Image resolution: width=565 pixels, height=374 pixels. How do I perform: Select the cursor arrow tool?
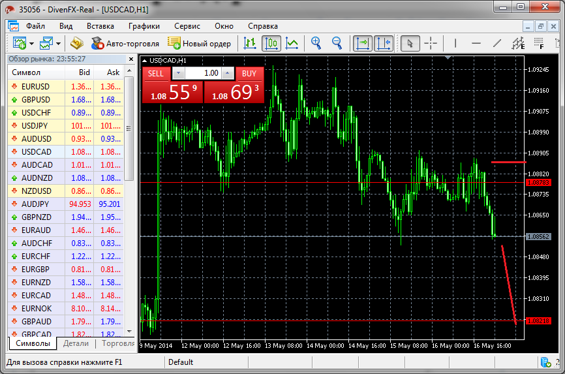[x=410, y=43]
